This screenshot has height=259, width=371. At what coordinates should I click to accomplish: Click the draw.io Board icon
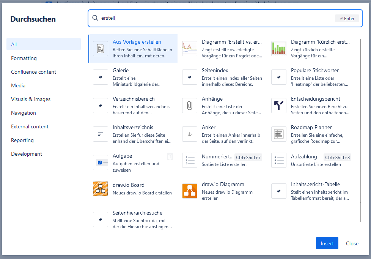pyautogui.click(x=101, y=189)
